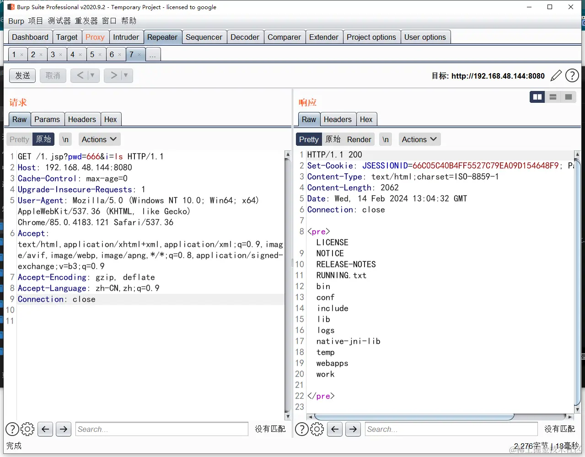Viewport: 585px width, 457px height.
Task: Open response search help icon
Action: (x=302, y=429)
